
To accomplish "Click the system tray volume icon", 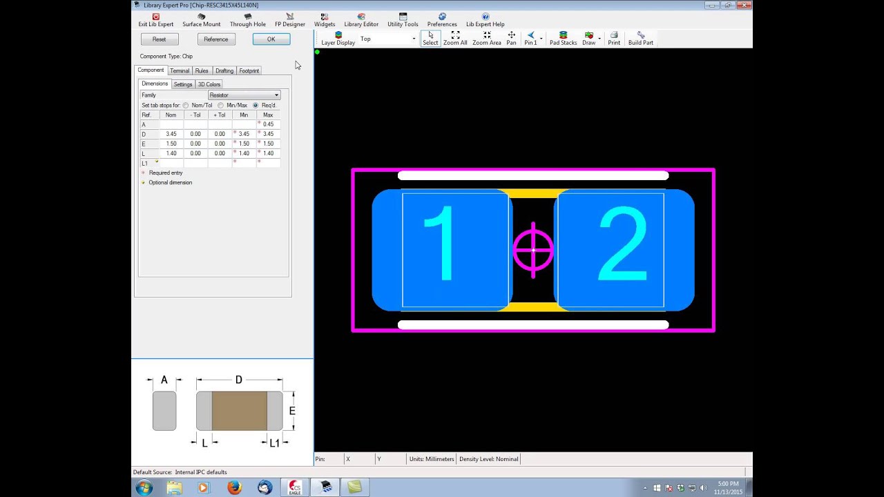I will (x=704, y=488).
